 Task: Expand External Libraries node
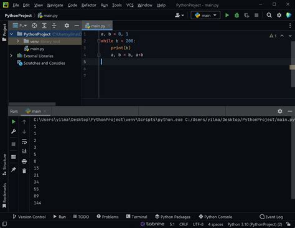pos(11,55)
